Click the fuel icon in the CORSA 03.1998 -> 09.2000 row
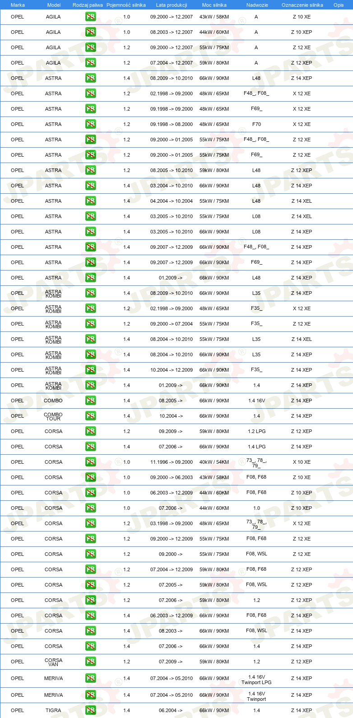Image resolution: width=353 pixels, height=718 pixels. point(90,523)
